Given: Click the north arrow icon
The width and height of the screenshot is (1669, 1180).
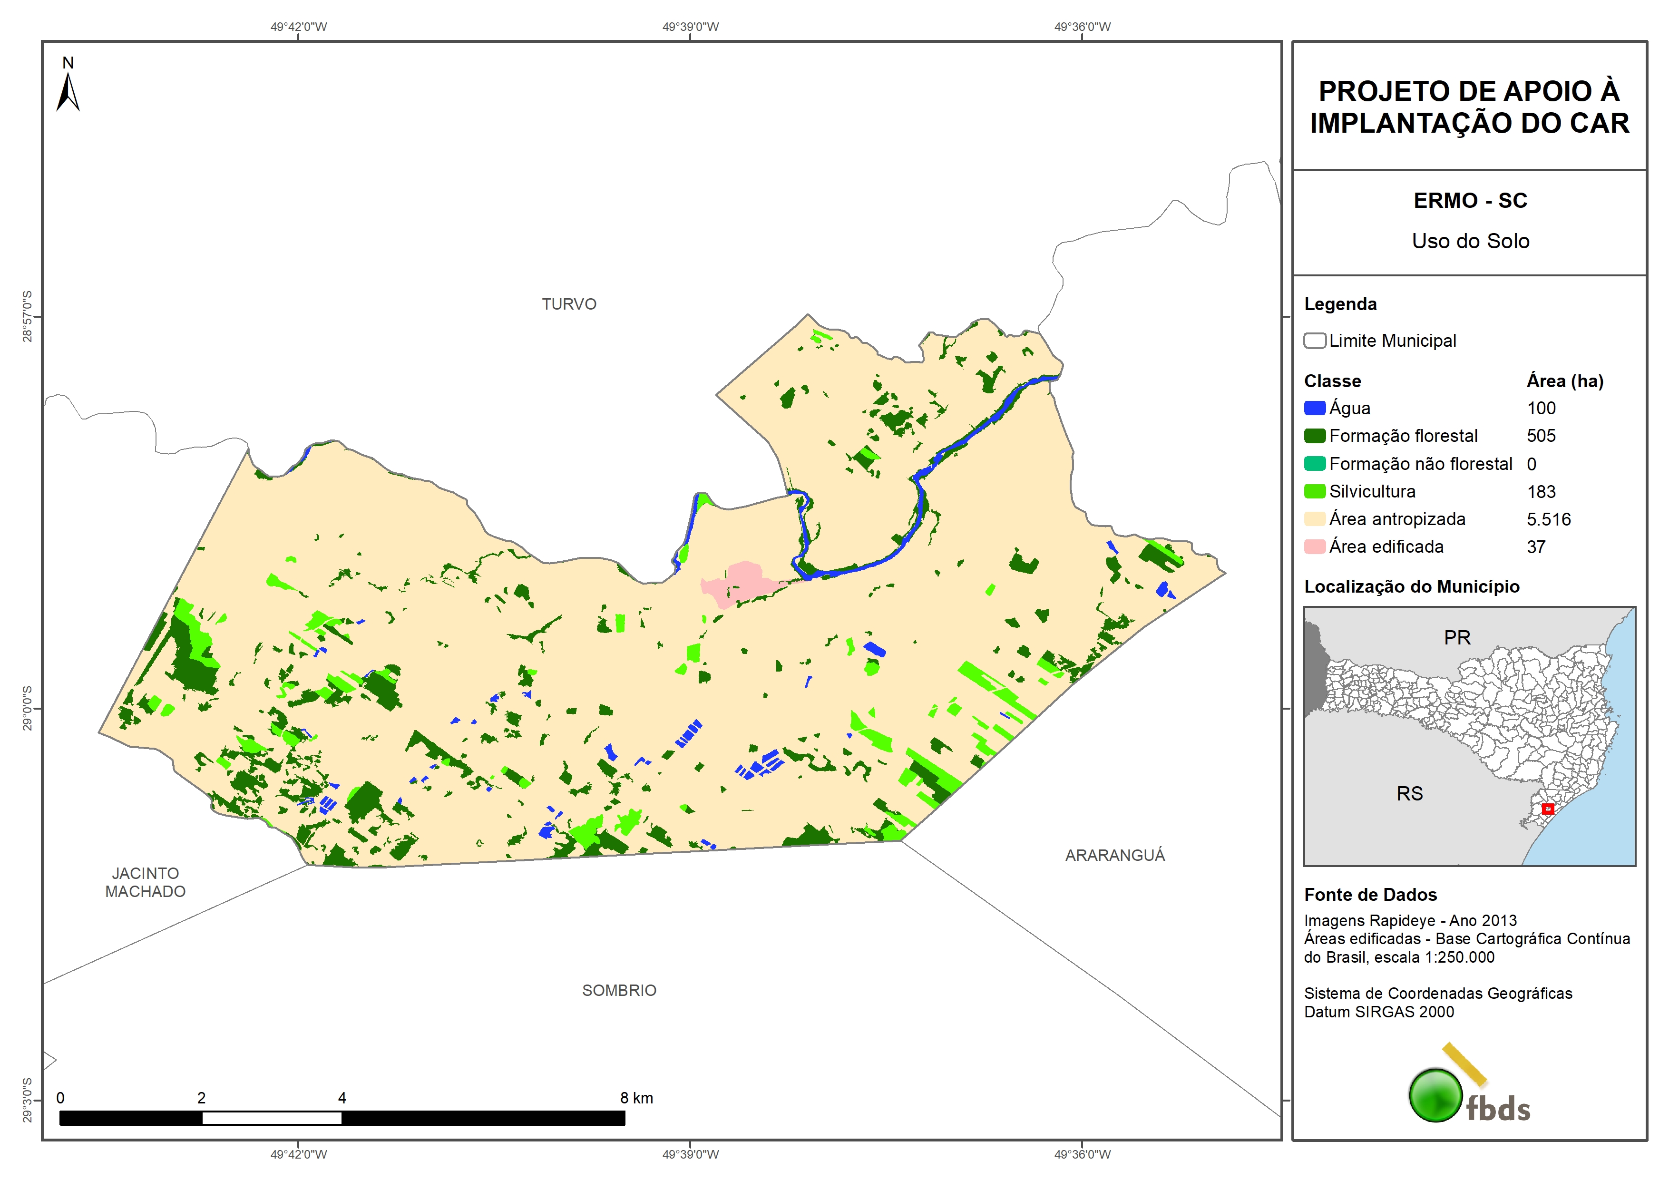Looking at the screenshot, I should click(68, 92).
